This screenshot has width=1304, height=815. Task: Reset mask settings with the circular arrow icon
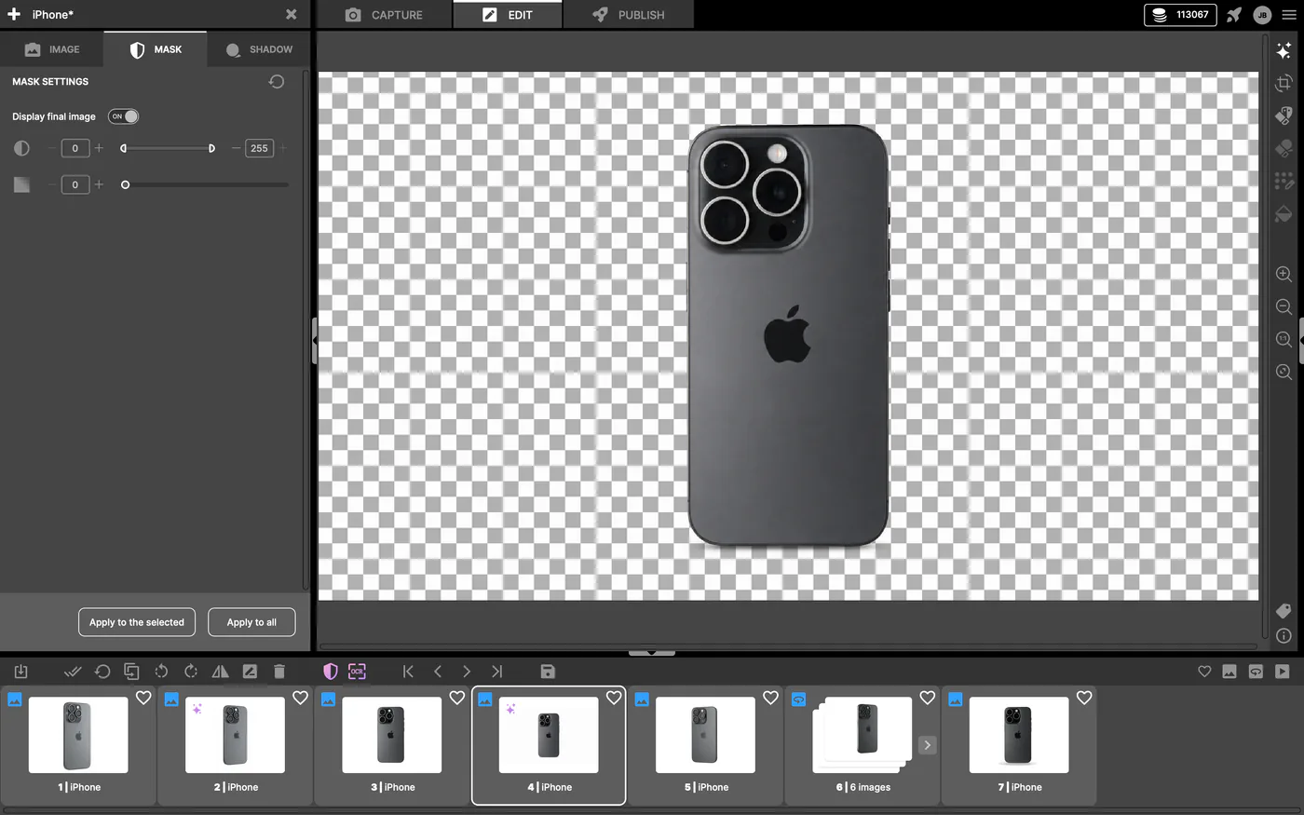[x=277, y=82]
